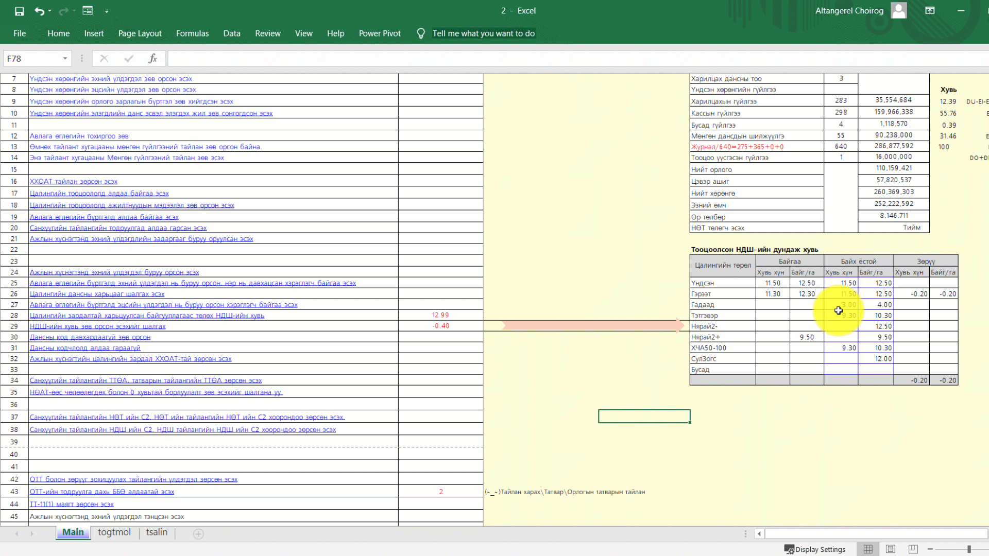Open Ribbon Display Options icon
The image size is (989, 556).
coord(930,11)
